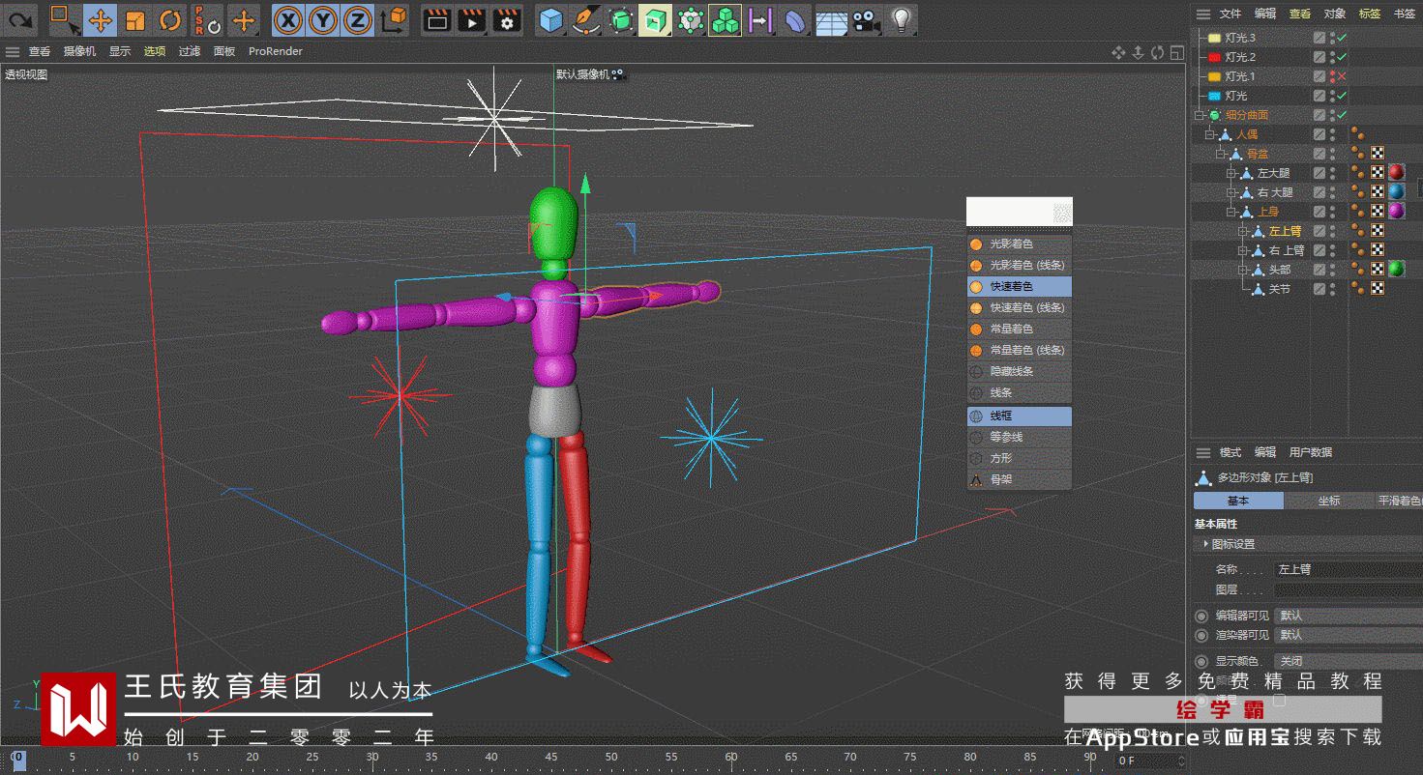The width and height of the screenshot is (1423, 775).
Task: Collapse the 上身 tree node
Action: pos(1231,212)
